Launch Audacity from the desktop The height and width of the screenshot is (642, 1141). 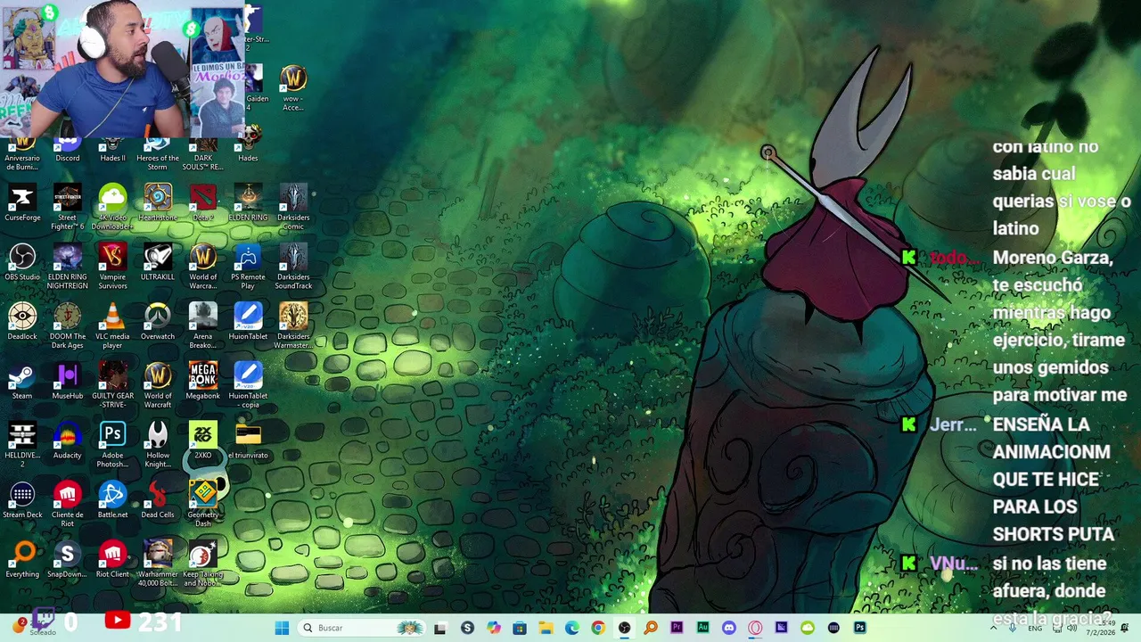click(x=68, y=441)
